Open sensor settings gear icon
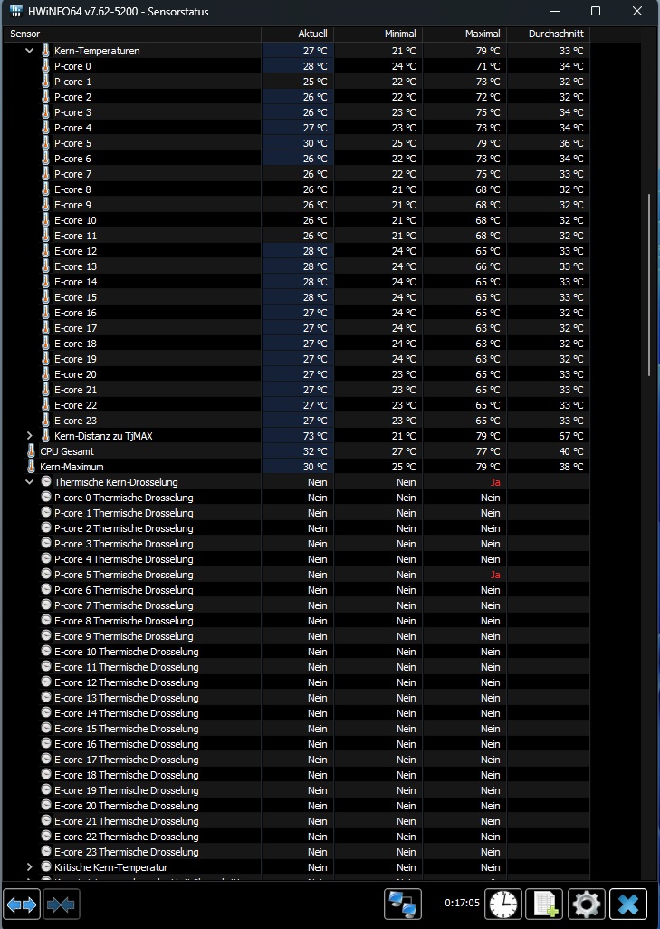The height and width of the screenshot is (929, 660). [586, 905]
